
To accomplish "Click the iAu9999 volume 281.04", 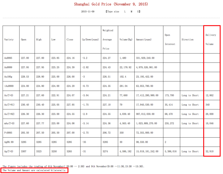I will pyautogui.click(x=123, y=86).
